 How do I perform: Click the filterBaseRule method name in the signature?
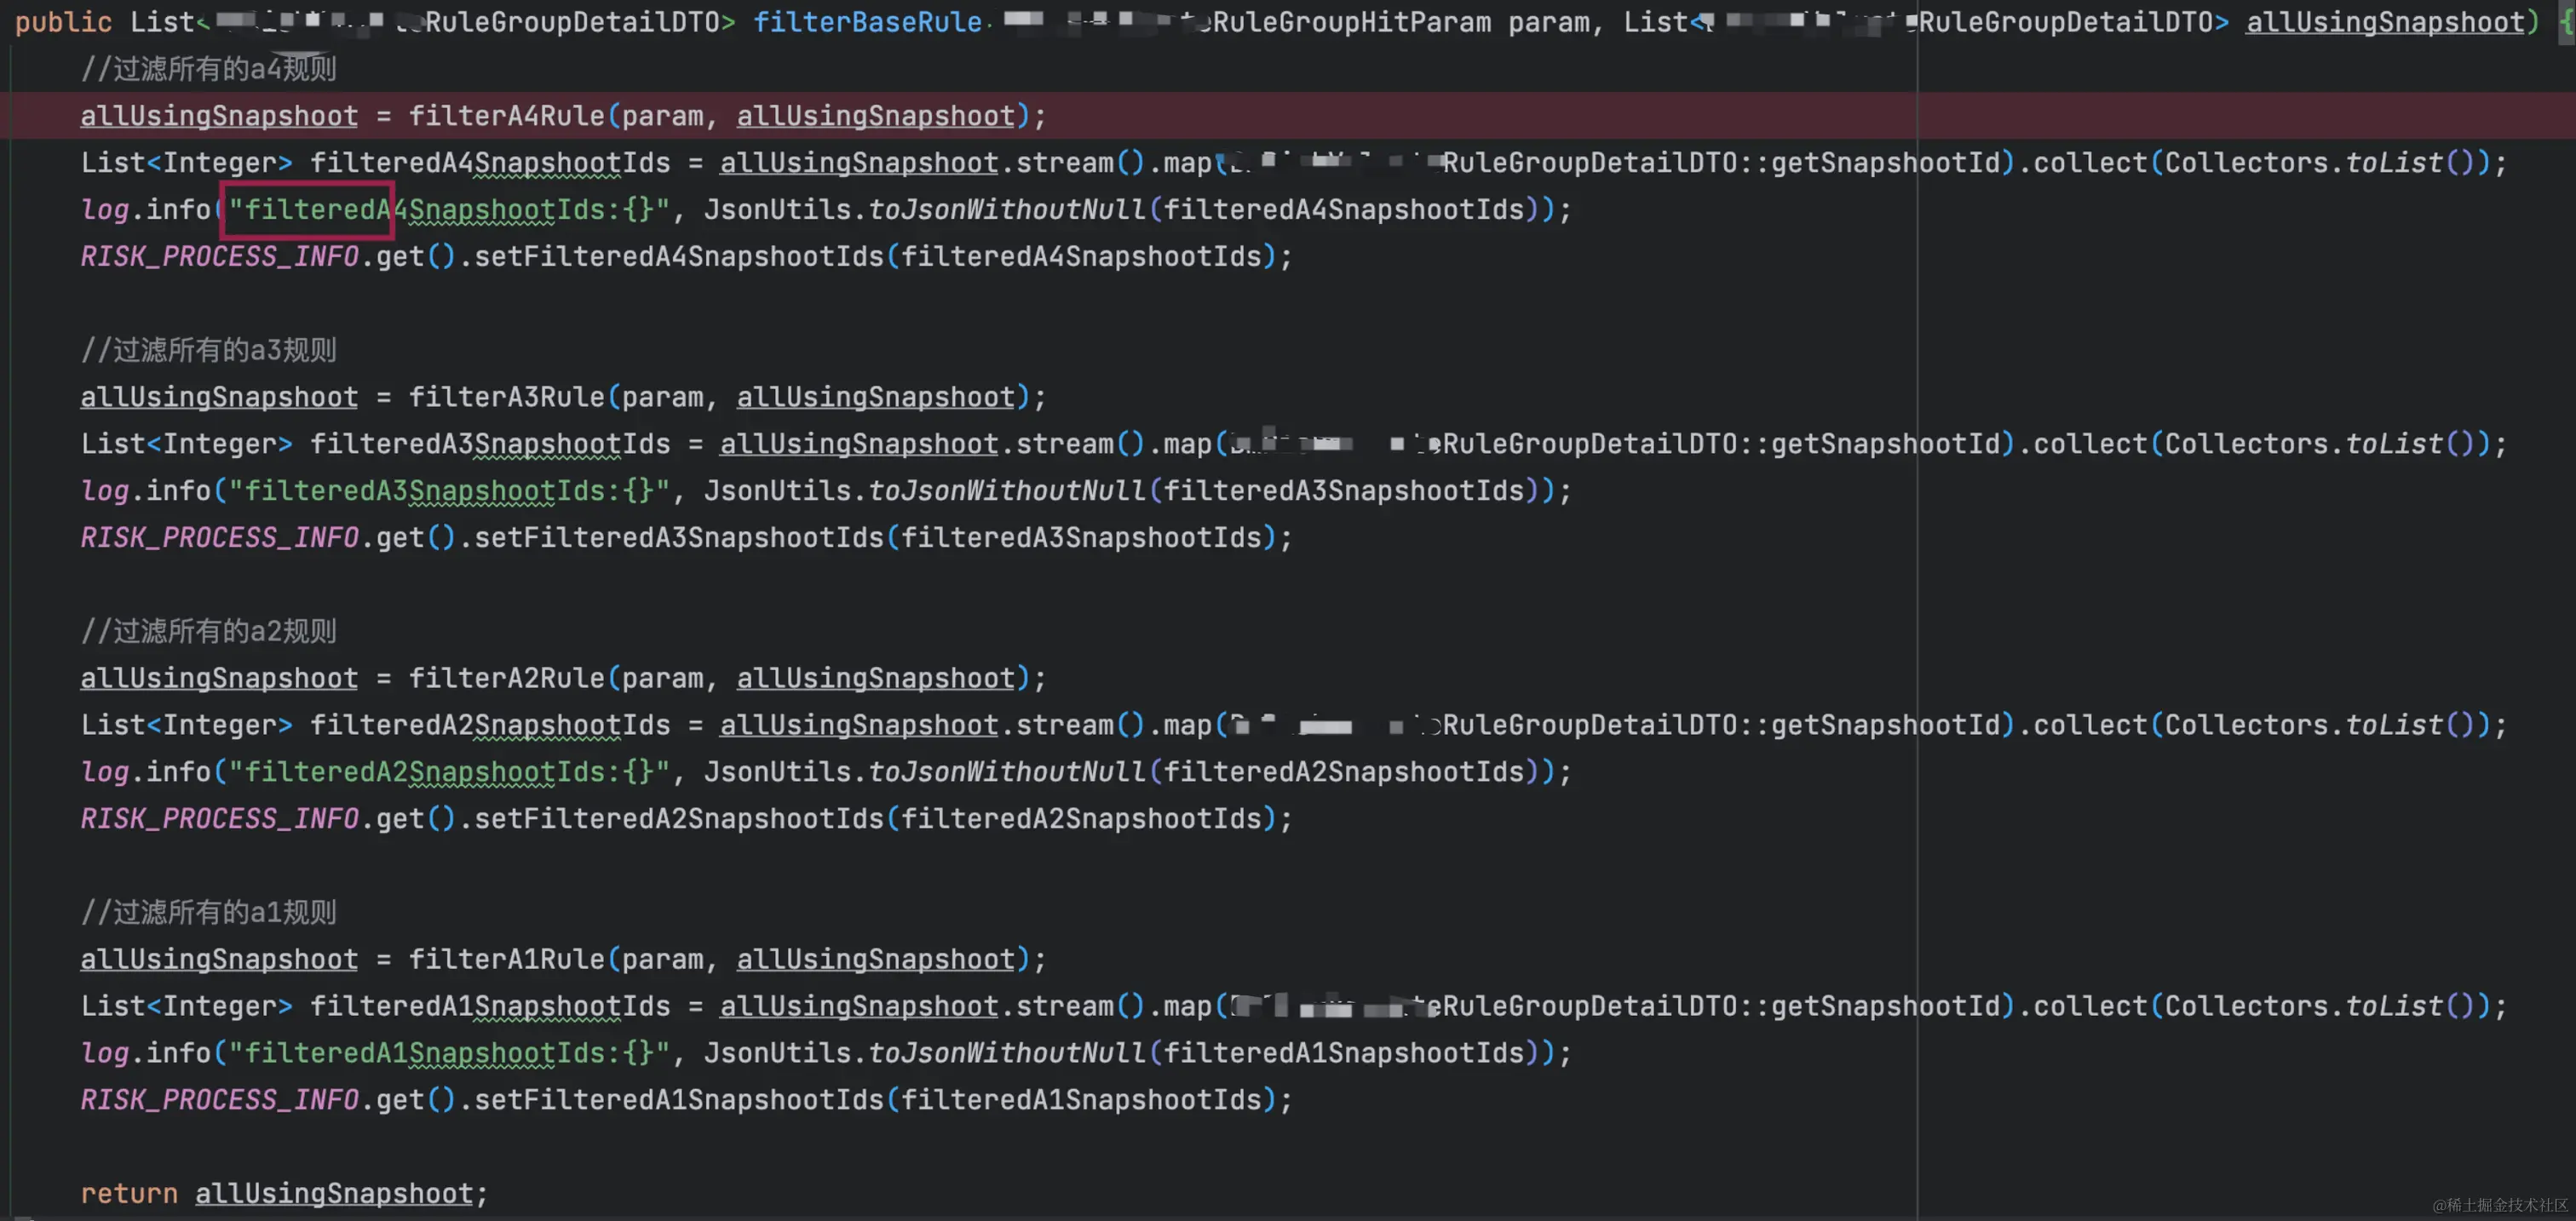pyautogui.click(x=867, y=22)
